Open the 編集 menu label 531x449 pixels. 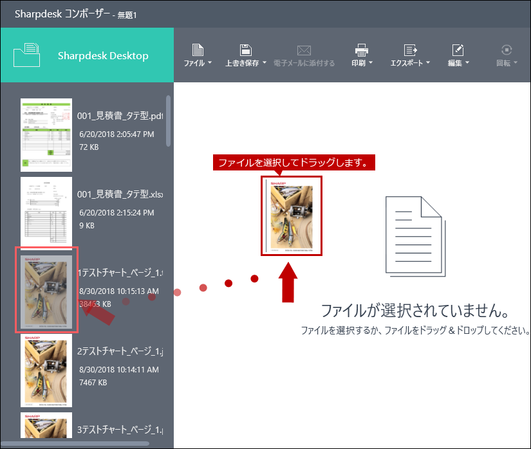point(455,63)
